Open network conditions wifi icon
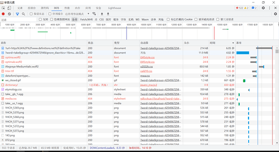 click(94, 14)
